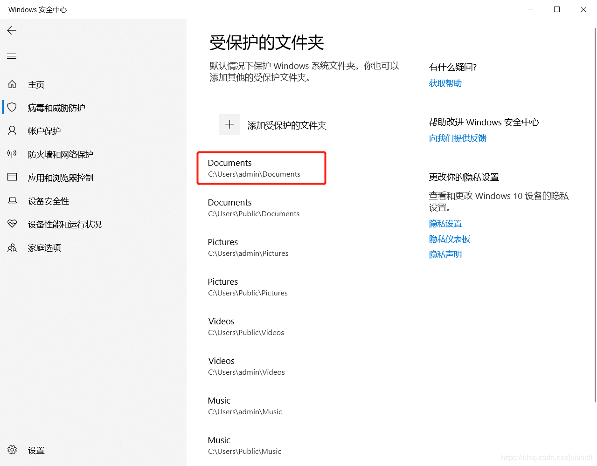597x466 pixels.
Task: Click the gear icon for 设置
Action: 12,450
